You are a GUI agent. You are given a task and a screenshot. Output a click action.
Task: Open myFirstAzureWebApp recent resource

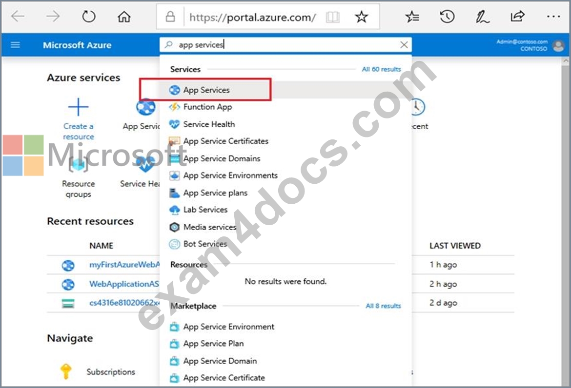[124, 265]
